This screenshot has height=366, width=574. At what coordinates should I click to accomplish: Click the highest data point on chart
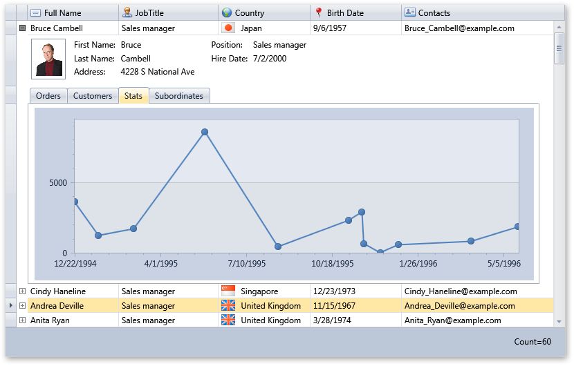(205, 132)
